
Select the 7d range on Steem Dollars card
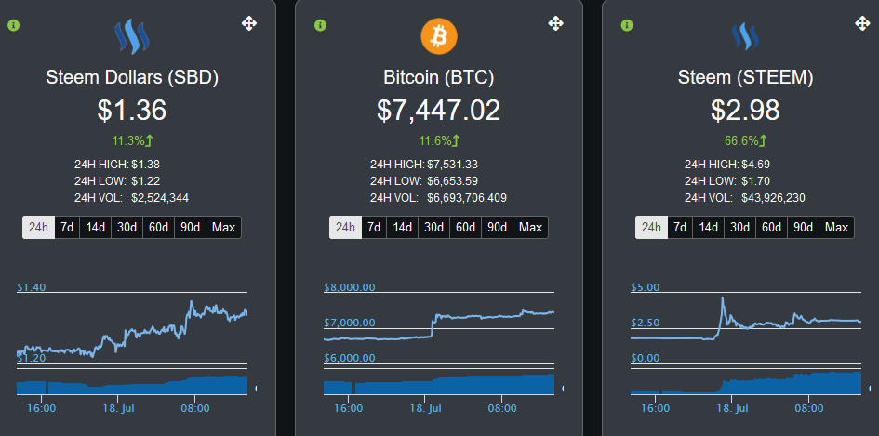pos(67,228)
